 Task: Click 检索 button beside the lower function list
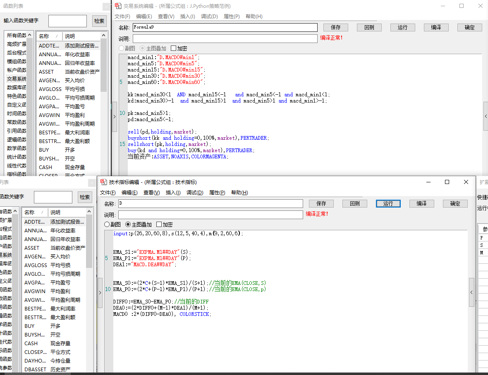tap(85, 197)
